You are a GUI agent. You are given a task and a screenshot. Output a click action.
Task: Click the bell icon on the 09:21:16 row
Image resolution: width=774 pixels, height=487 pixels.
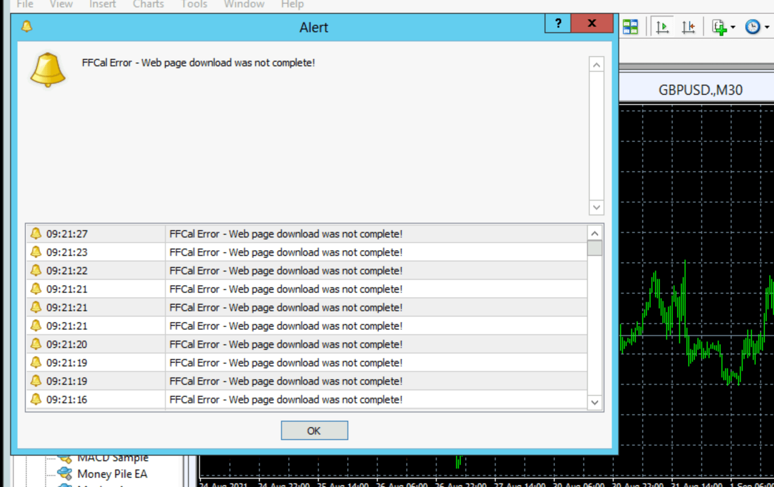36,399
